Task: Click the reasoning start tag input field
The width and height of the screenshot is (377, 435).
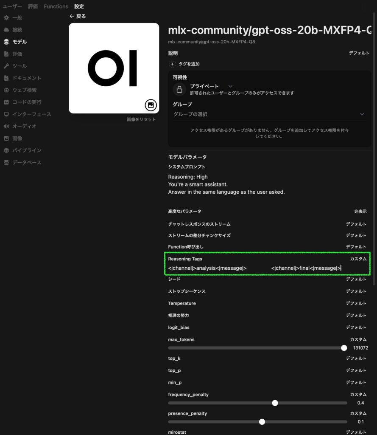Action: 218,268
